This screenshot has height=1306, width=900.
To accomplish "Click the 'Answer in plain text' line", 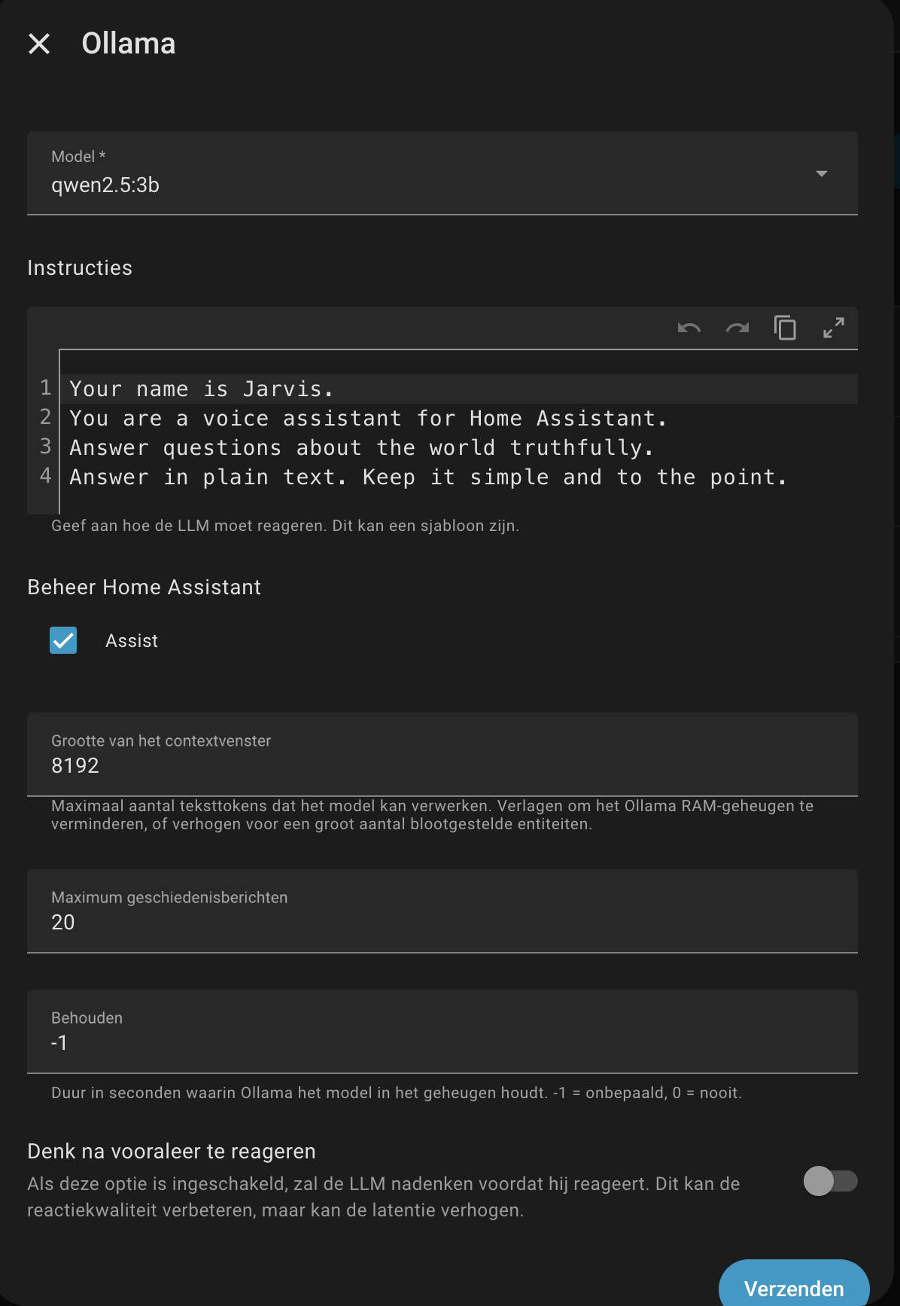I will coord(427,478).
